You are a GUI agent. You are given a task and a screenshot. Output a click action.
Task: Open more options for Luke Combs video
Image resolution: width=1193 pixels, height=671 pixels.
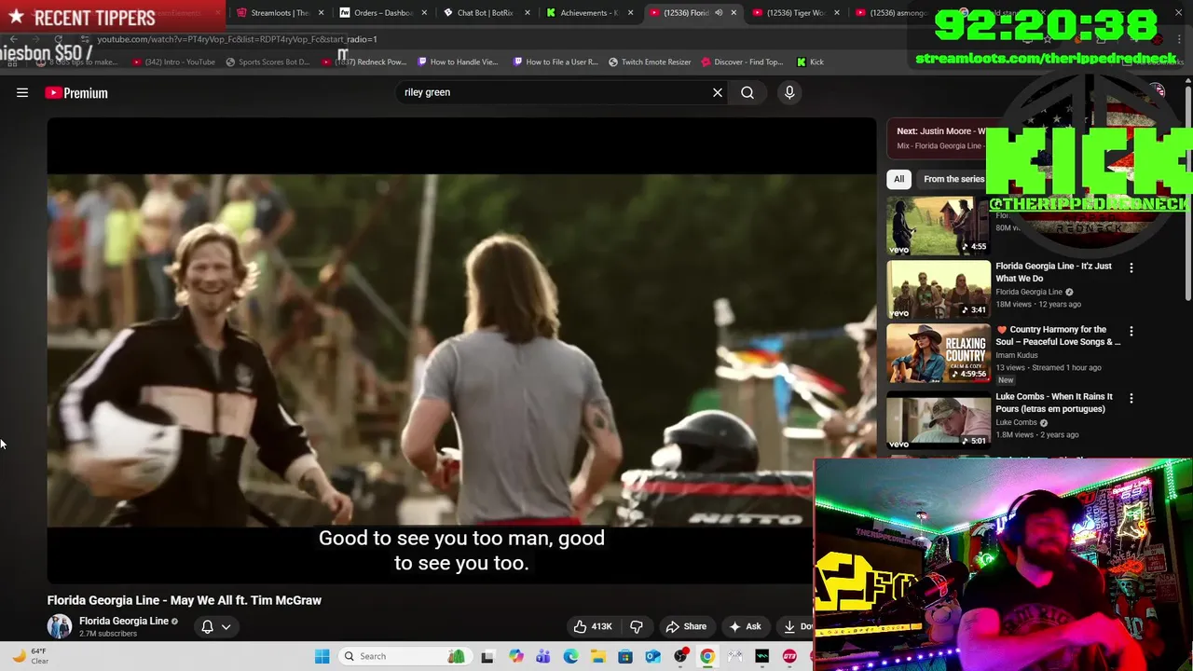(1131, 399)
